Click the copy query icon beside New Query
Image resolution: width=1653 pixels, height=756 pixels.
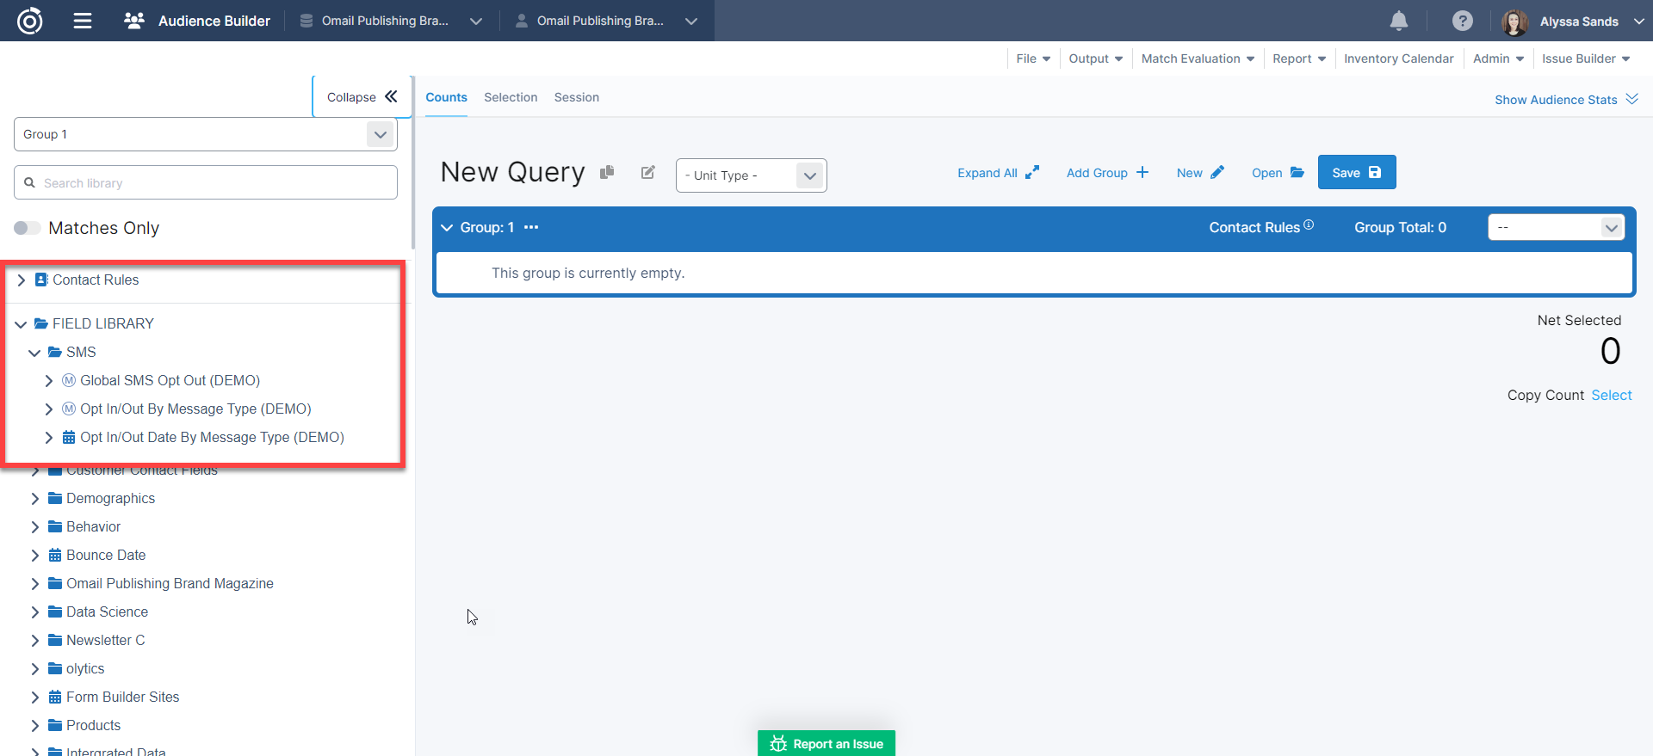[x=607, y=172]
